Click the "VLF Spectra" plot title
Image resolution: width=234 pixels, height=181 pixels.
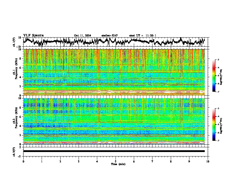[33, 35]
